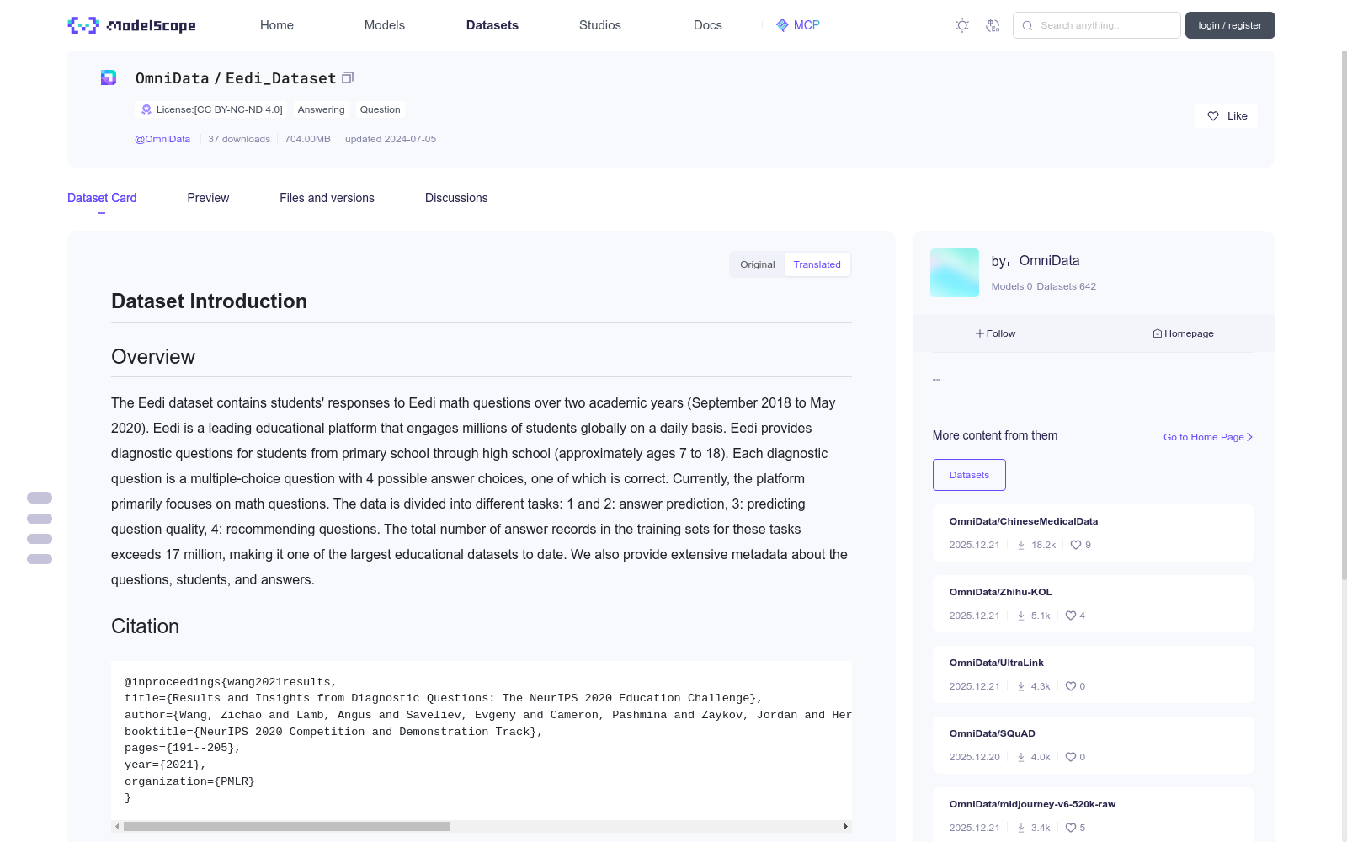This screenshot has height=842, width=1347.
Task: Click the OmniData dataset avatar icon
Action: pyautogui.click(x=109, y=77)
